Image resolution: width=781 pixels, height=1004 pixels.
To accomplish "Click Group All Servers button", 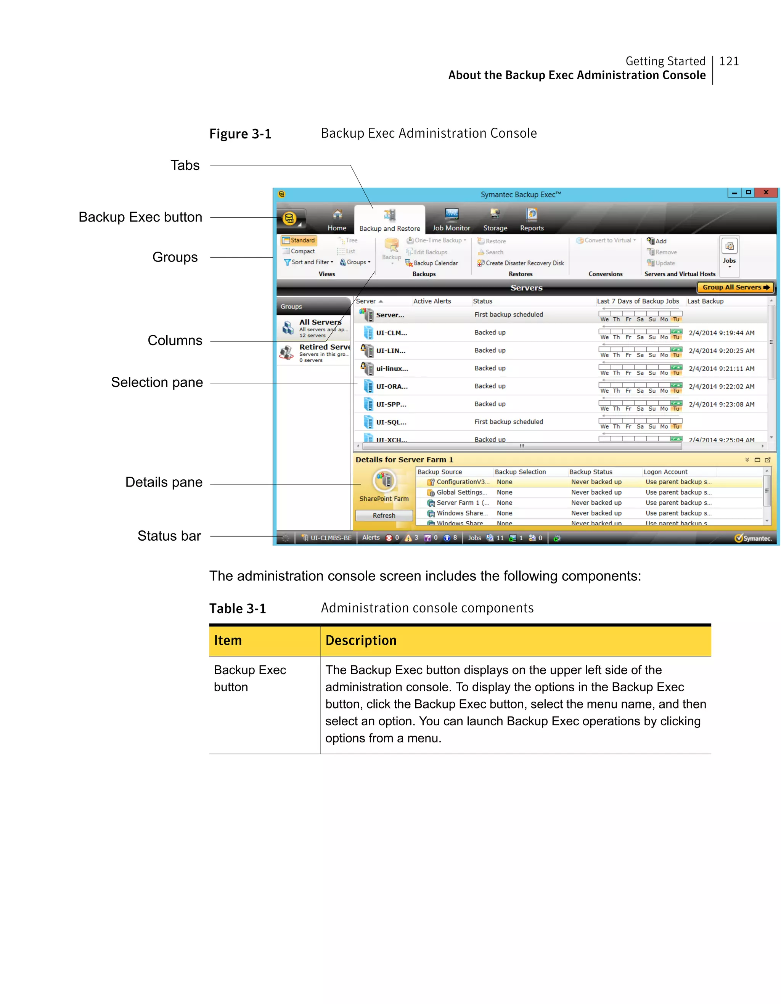I will [736, 287].
